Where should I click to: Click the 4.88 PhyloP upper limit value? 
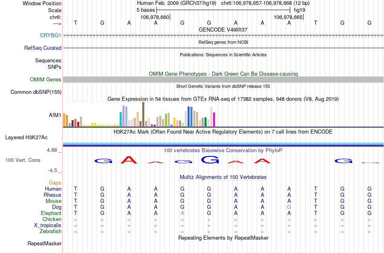(x=52, y=150)
